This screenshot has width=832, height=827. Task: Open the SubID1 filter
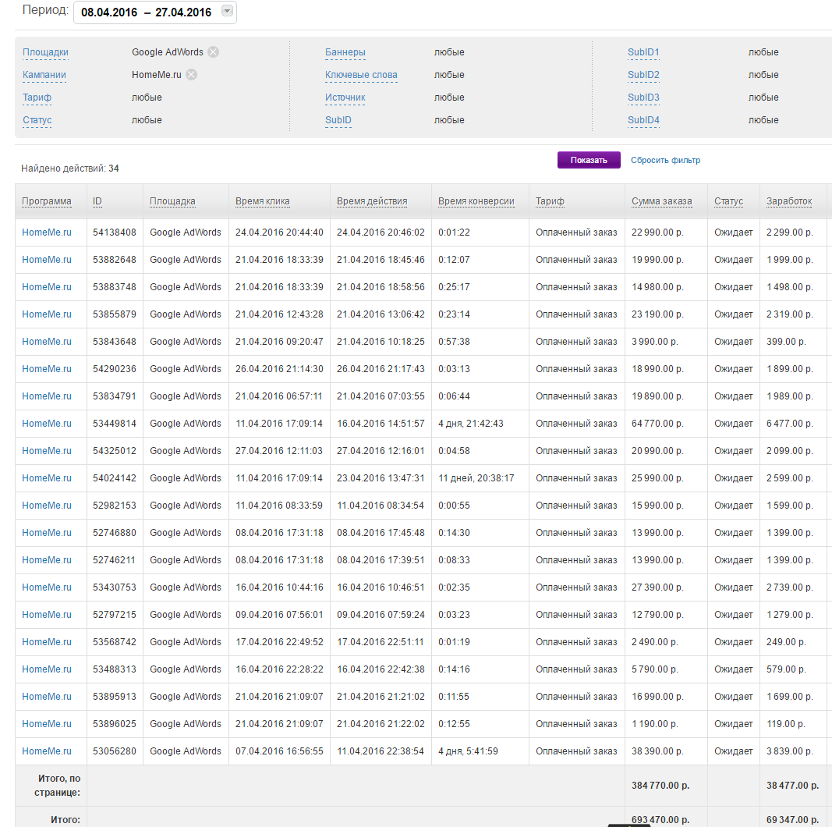pyautogui.click(x=643, y=52)
